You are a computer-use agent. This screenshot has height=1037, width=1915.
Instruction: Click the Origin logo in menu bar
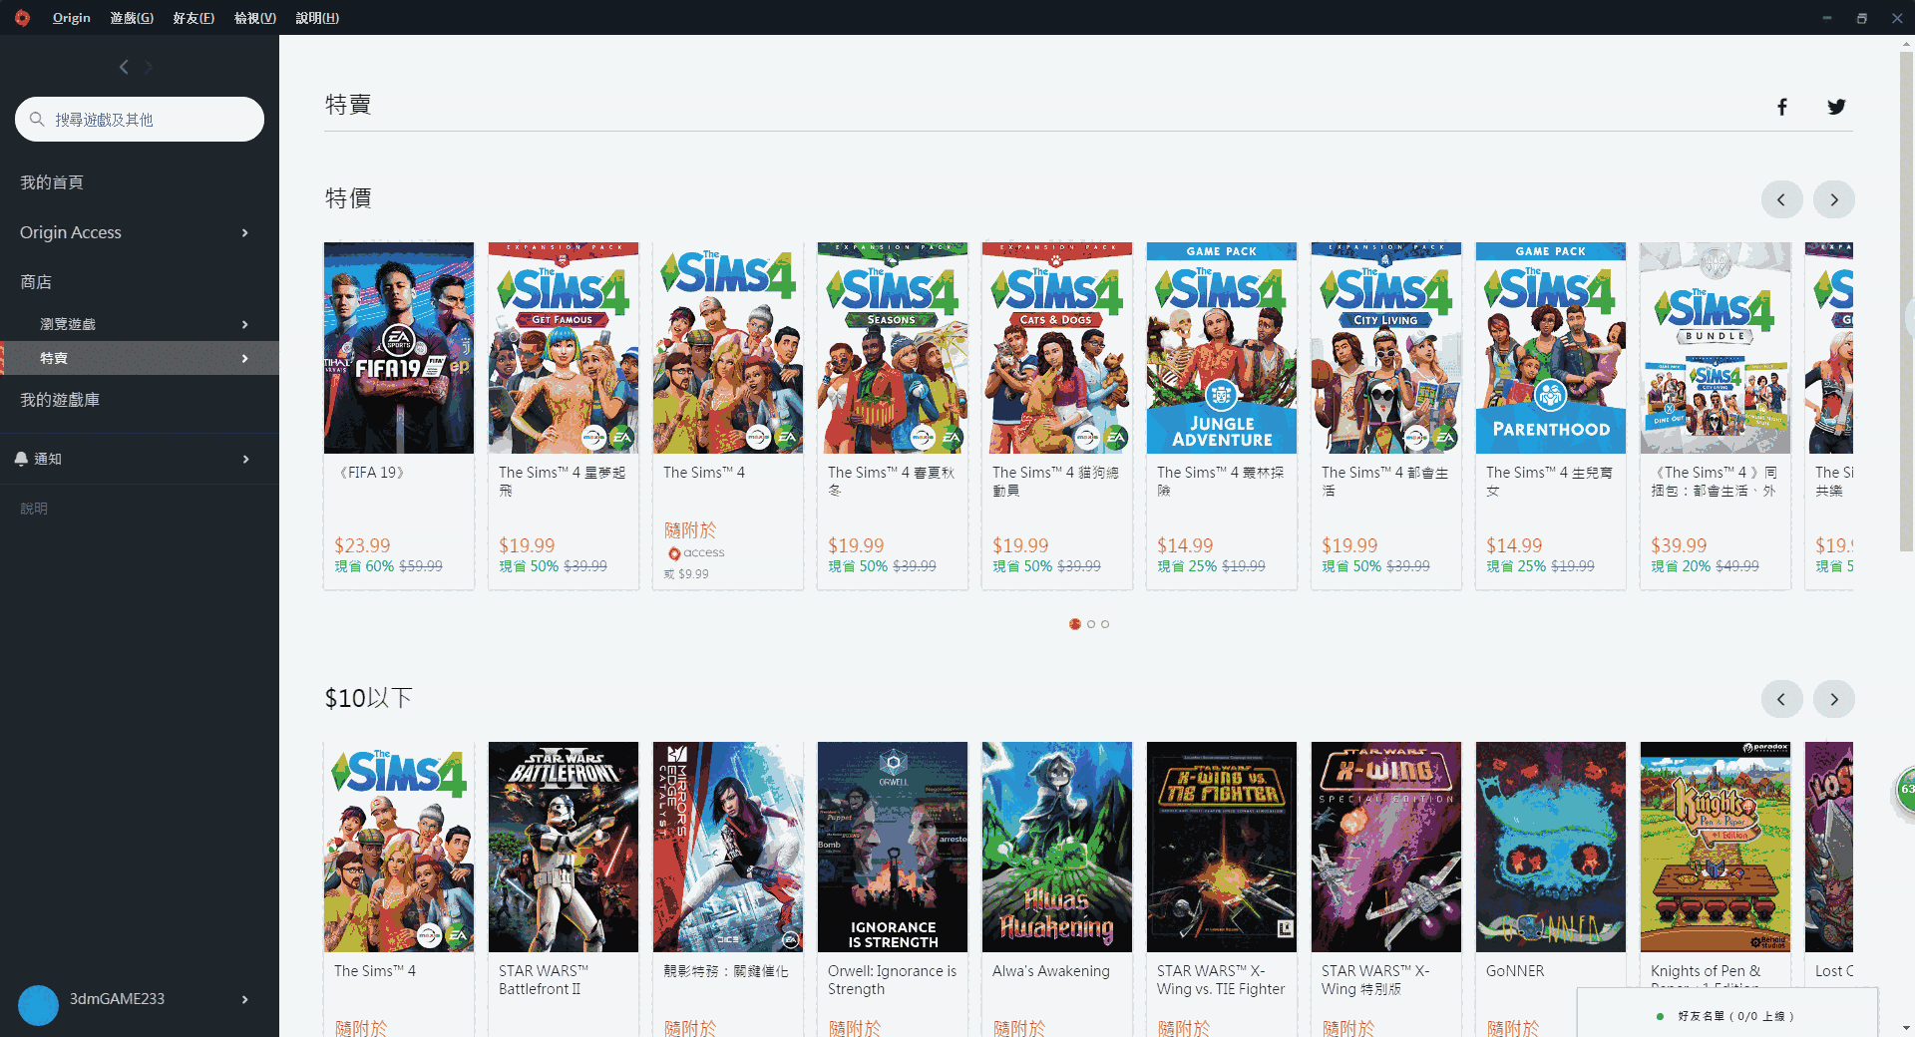coord(22,18)
